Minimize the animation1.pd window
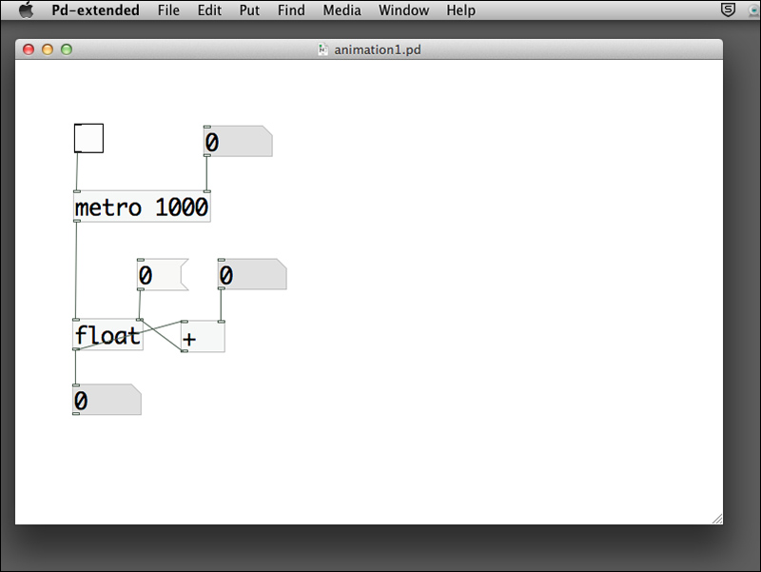Viewport: 761px width, 572px height. point(48,49)
